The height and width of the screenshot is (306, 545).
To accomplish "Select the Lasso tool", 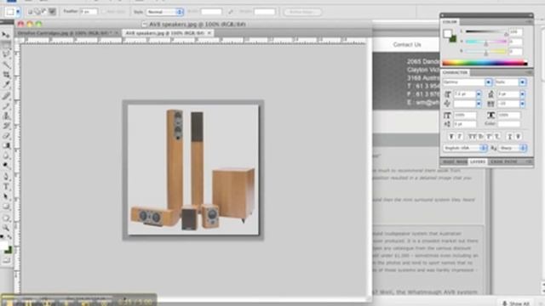I will [x=6, y=54].
